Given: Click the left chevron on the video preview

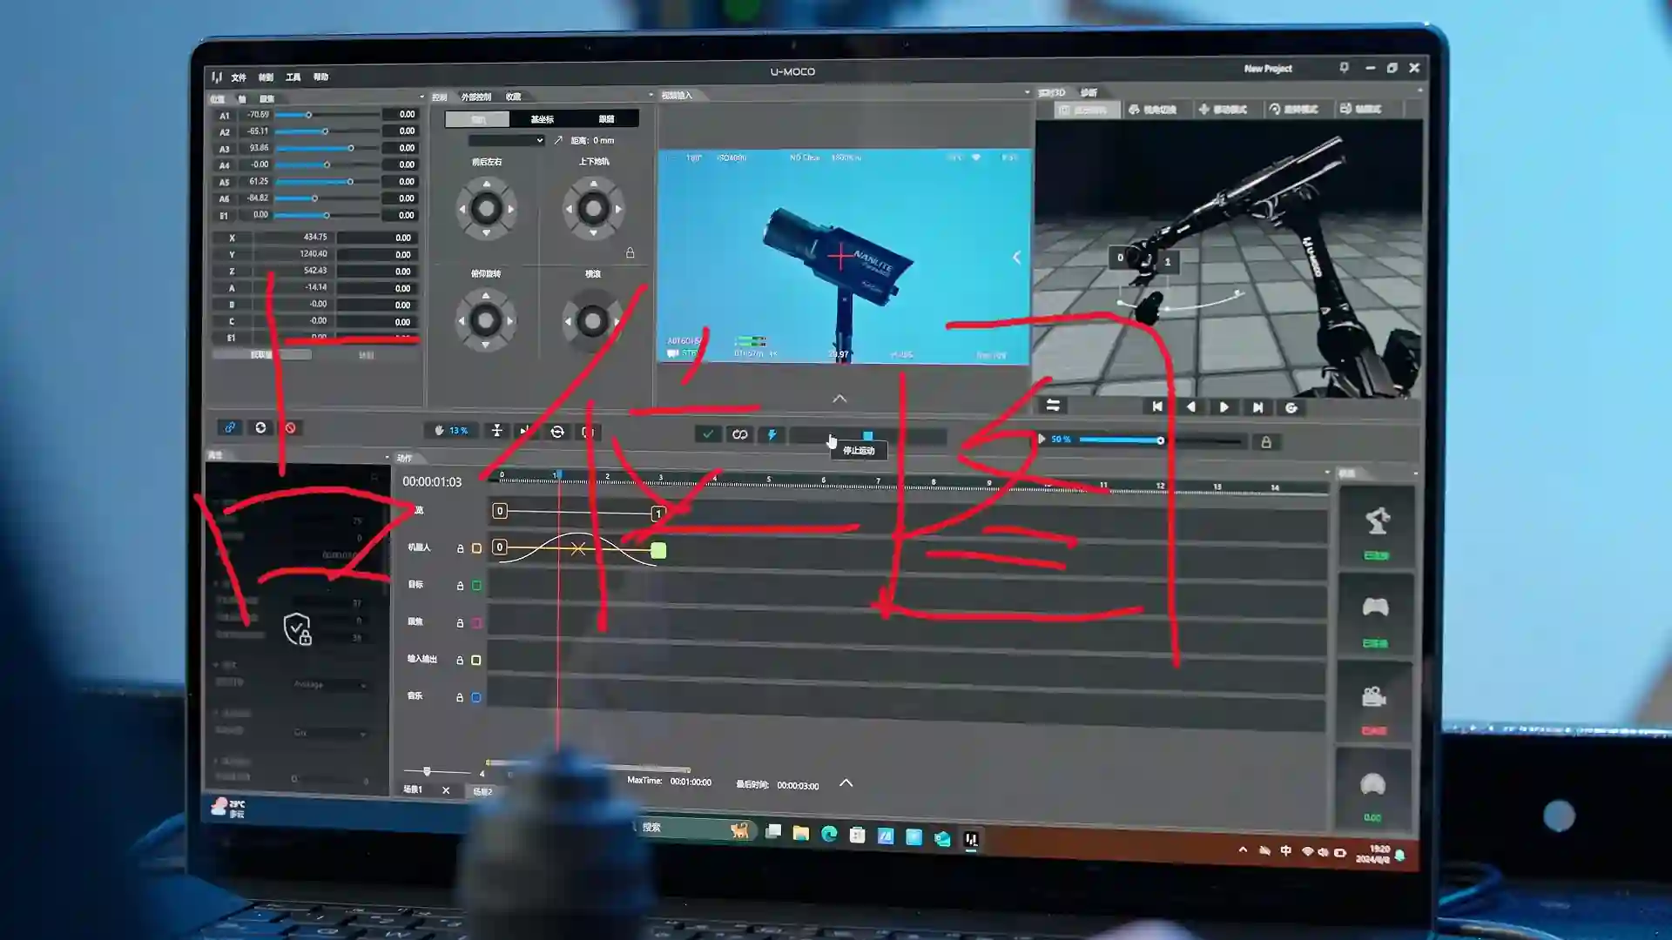Looking at the screenshot, I should coord(1016,258).
